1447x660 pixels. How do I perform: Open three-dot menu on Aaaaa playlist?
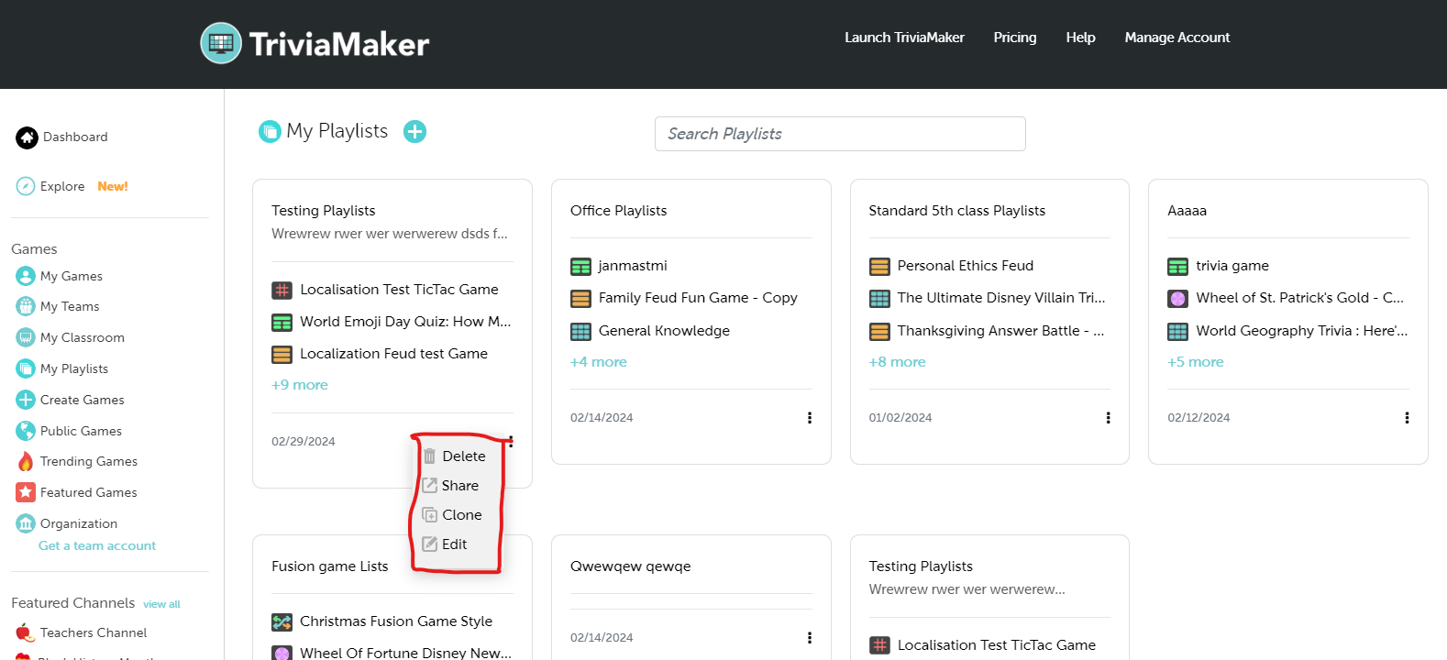pyautogui.click(x=1407, y=418)
